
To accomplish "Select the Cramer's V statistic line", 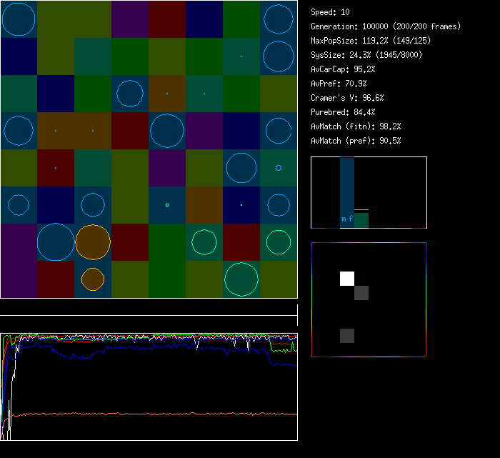I will (347, 98).
